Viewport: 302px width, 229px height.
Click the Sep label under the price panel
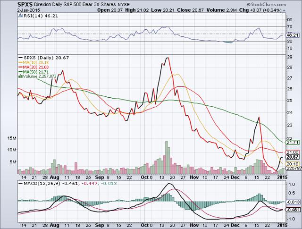pos(100,177)
